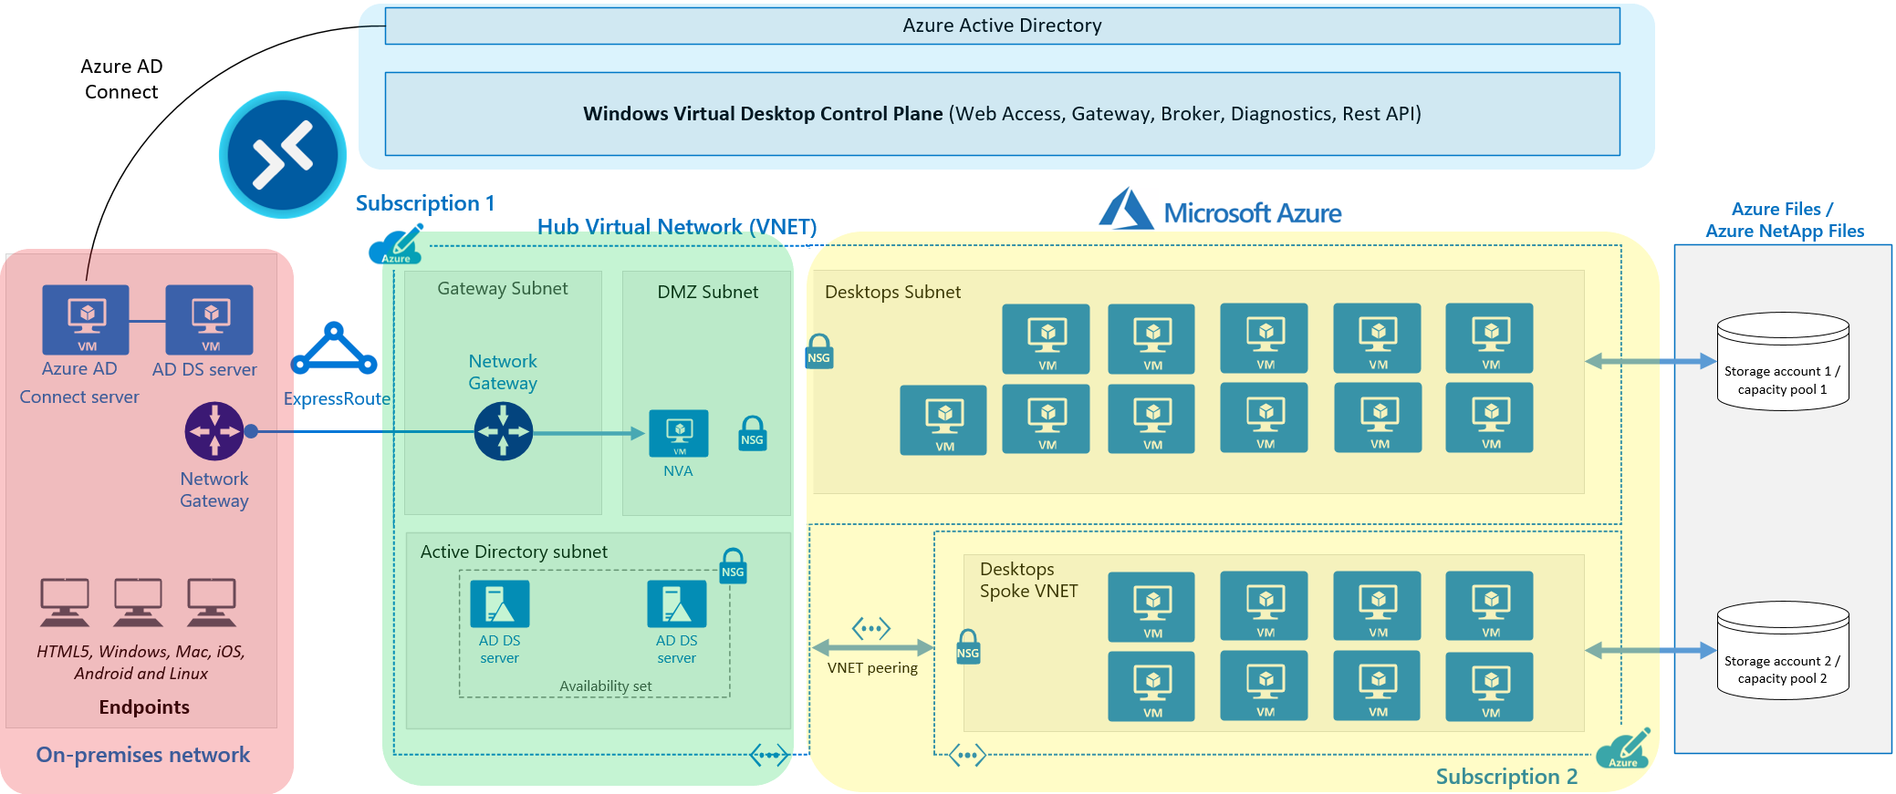
Task: Click the rightmost endpoint computer icon
Action: [212, 603]
